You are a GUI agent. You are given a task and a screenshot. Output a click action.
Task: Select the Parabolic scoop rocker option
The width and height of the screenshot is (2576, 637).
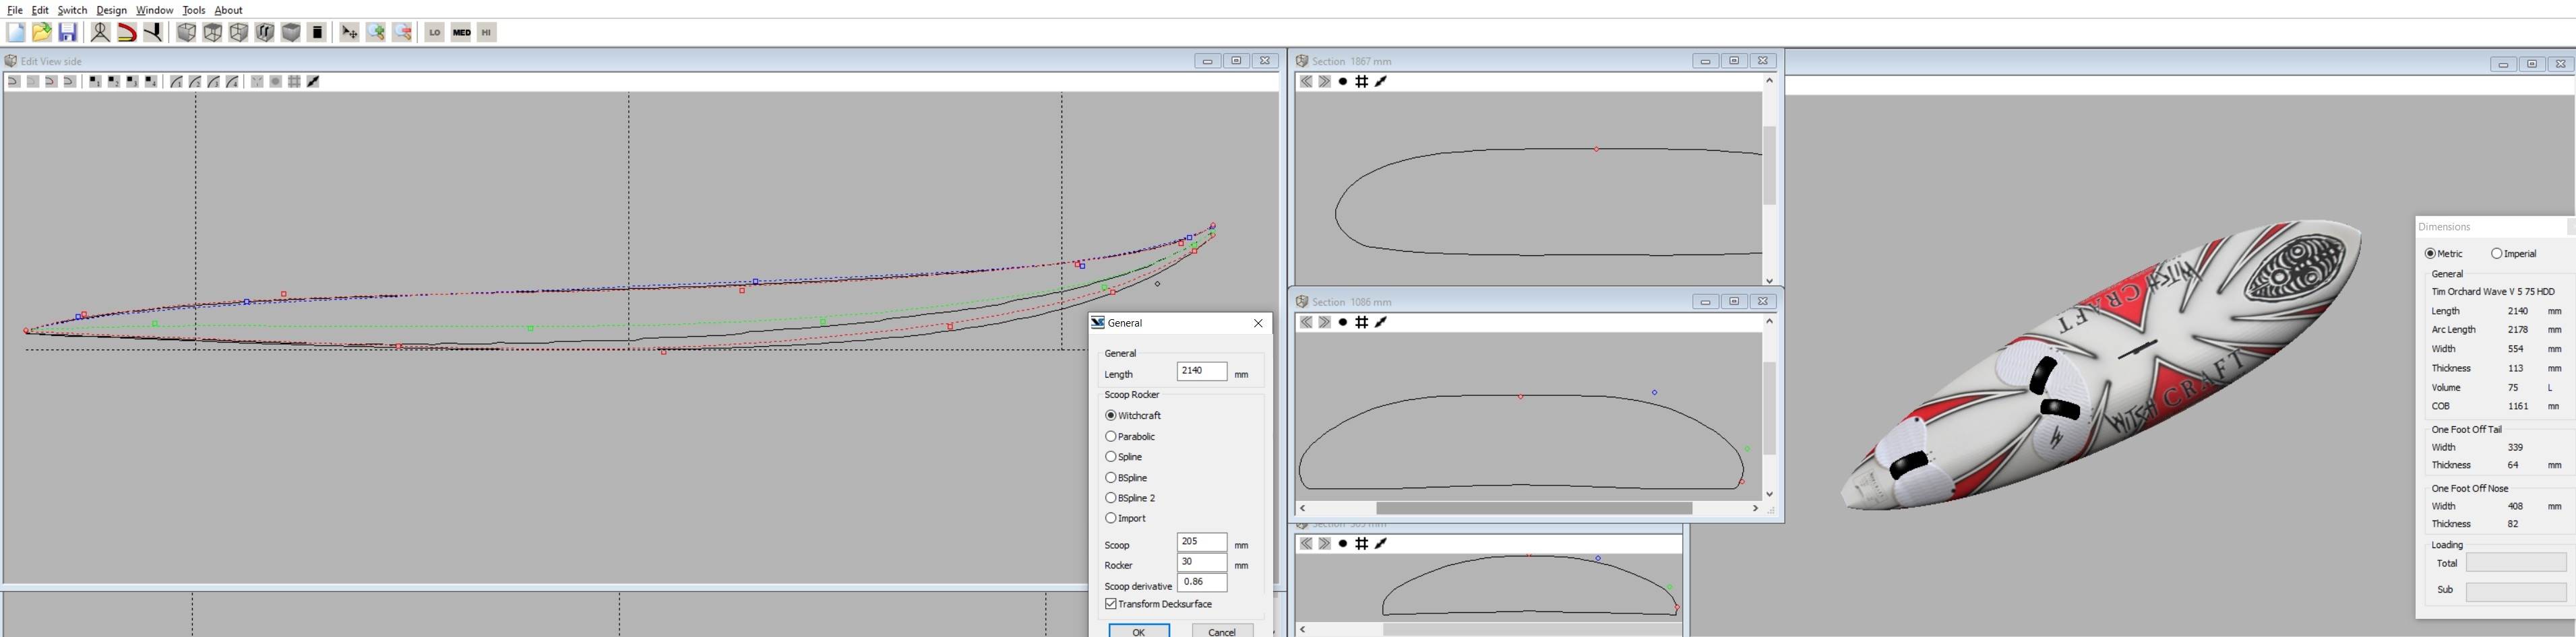pyautogui.click(x=1111, y=436)
